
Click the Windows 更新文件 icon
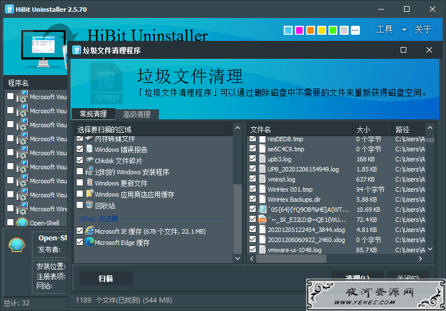coord(90,183)
